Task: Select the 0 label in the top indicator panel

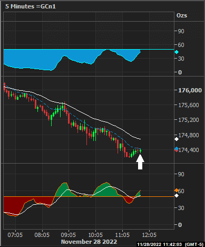Action: (x=180, y=72)
